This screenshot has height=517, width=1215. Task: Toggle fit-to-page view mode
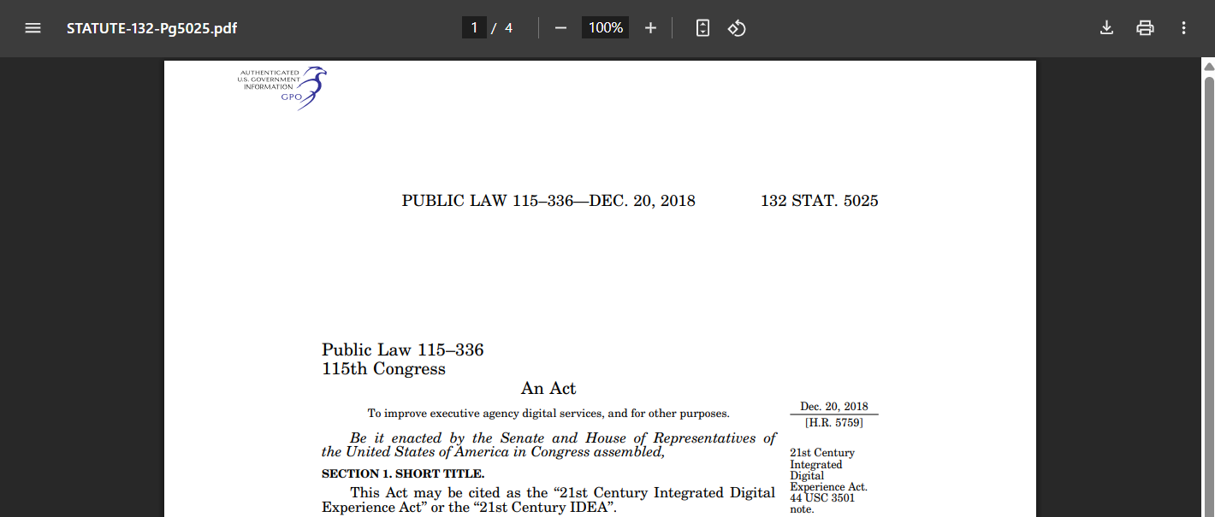pyautogui.click(x=702, y=27)
